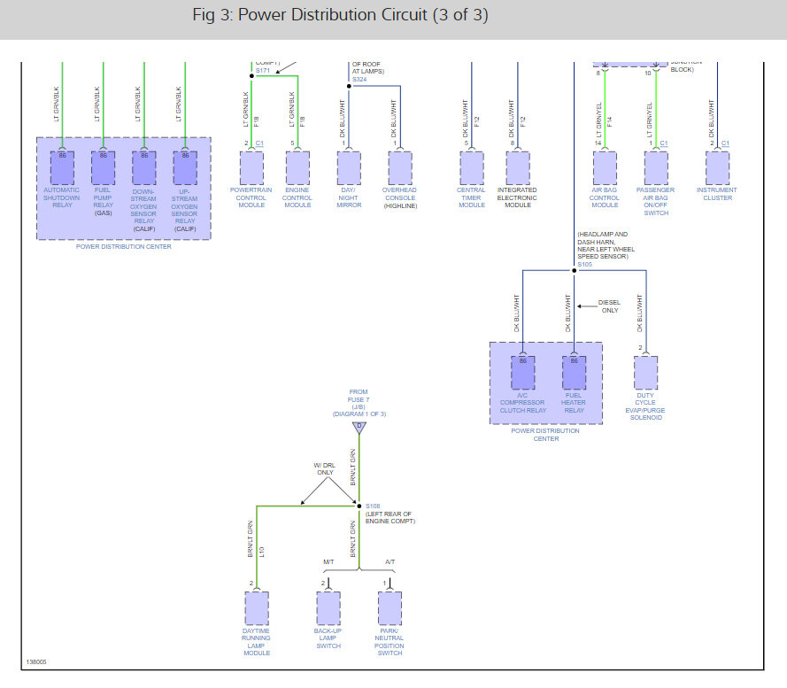Click the Back-Up Lamp Switch label
The height and width of the screenshot is (688, 787).
coord(328,638)
